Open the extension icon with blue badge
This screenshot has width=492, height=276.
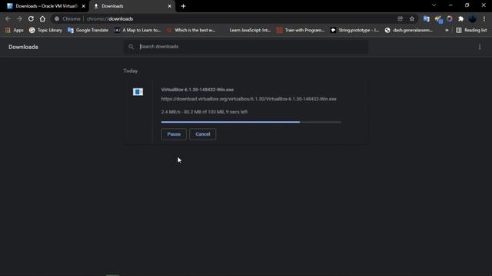coord(438,19)
